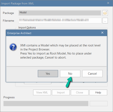Click the Filename browse ellipsis button
The width and height of the screenshot is (113, 112).
click(105, 20)
